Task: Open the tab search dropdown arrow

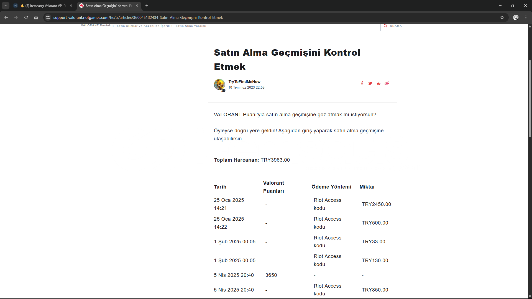Action: pyautogui.click(x=6, y=6)
